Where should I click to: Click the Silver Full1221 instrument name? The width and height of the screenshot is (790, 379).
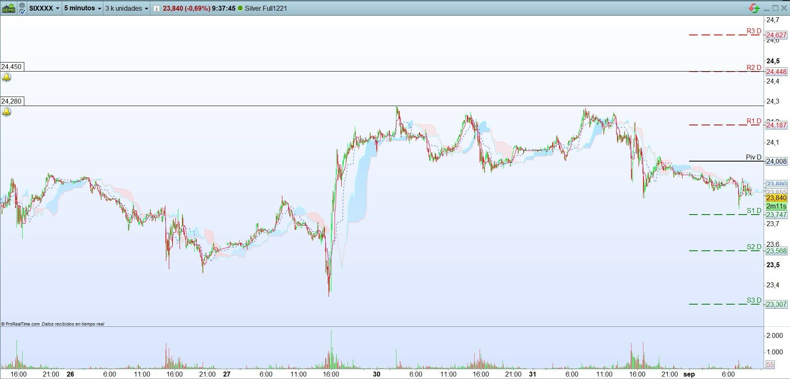tap(266, 8)
